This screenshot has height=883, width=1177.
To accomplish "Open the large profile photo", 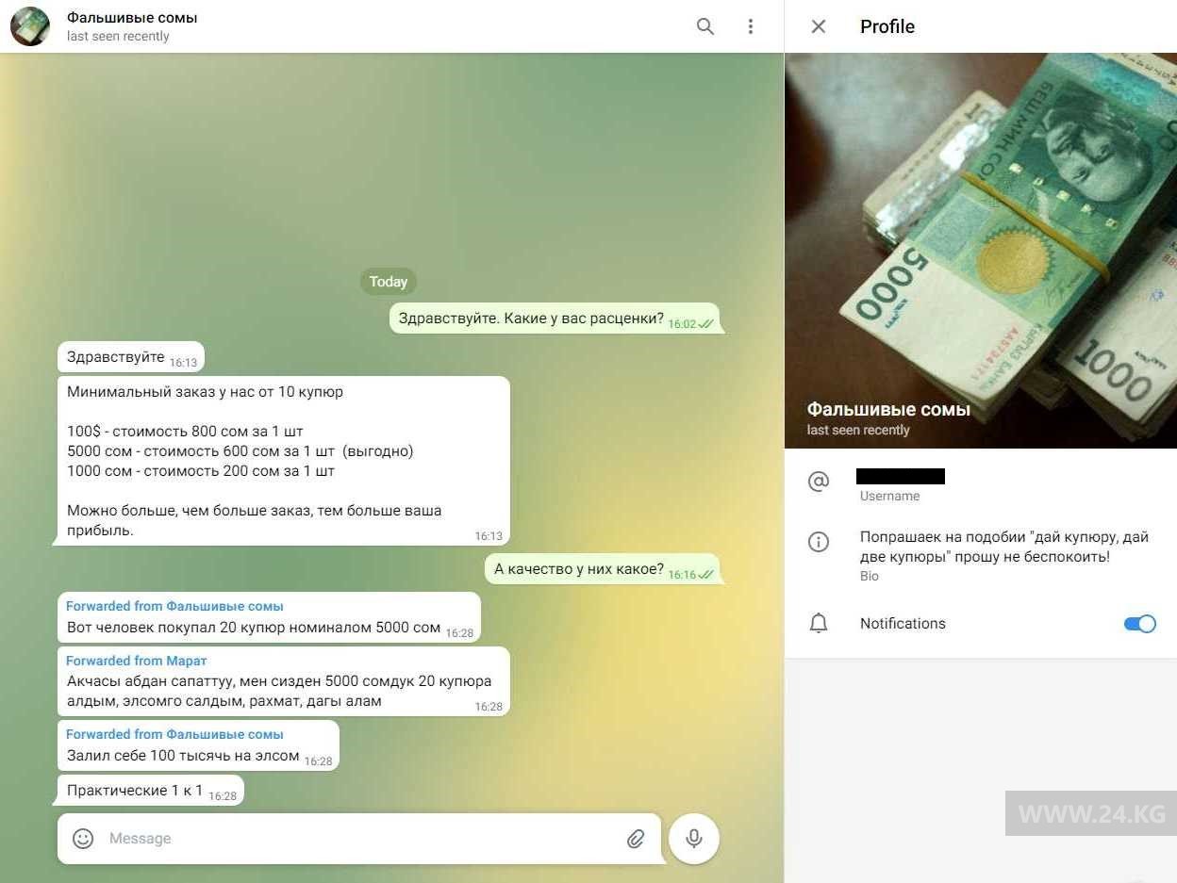I will pos(981,226).
